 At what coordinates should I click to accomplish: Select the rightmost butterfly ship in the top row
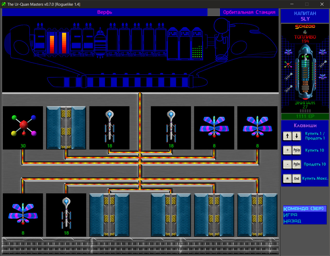pos(257,128)
